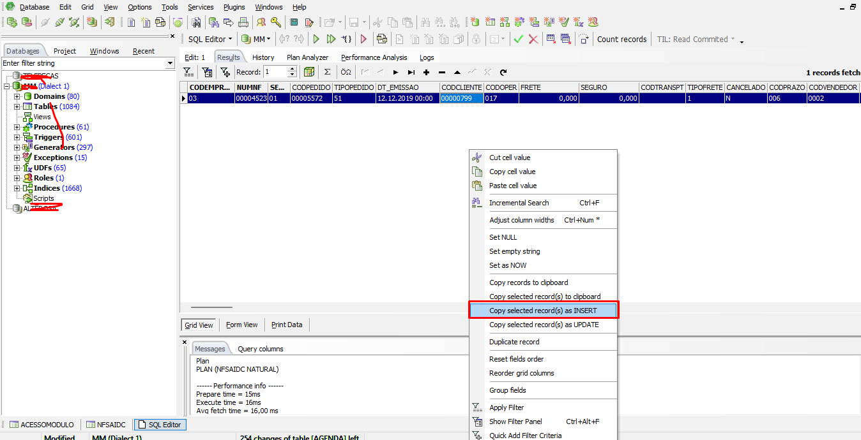
Task: Switch to the Plan Analyzer tab
Action: pos(307,57)
